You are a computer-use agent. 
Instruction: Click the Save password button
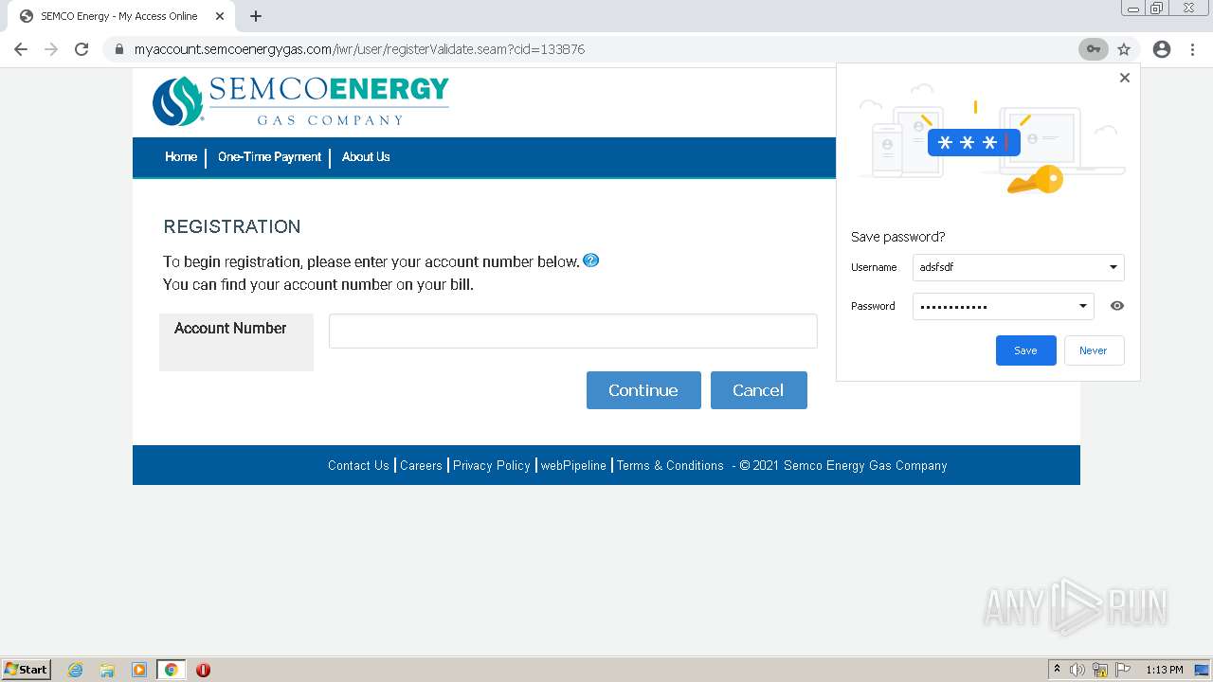click(1025, 350)
